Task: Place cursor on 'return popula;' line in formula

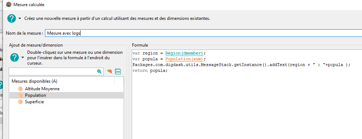Action: [x=150, y=70]
